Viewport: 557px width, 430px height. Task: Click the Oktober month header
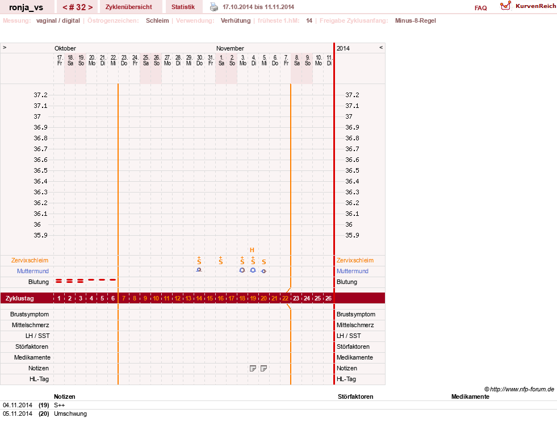[65, 48]
